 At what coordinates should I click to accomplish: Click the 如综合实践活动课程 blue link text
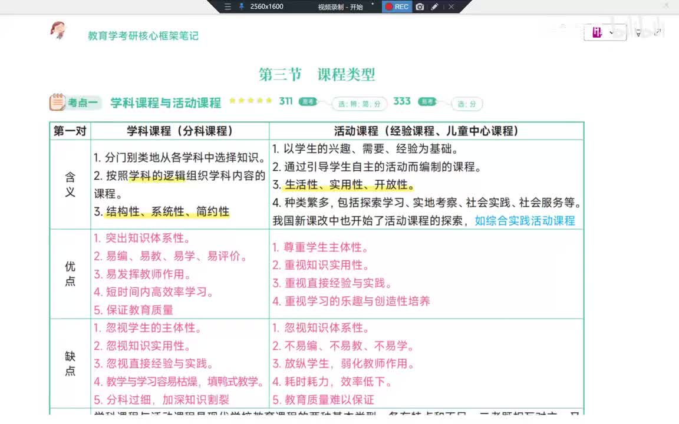525,221
